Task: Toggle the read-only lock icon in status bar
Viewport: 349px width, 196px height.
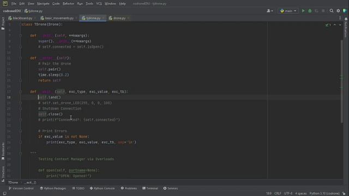Action: pyautogui.click(x=344, y=194)
